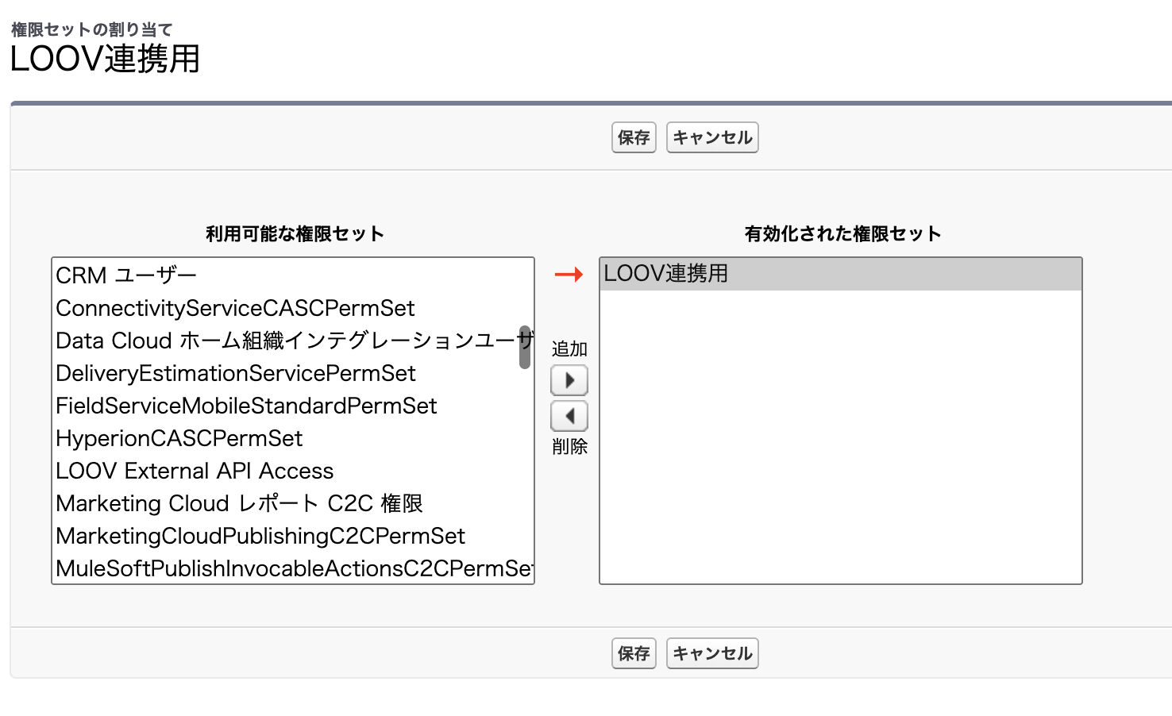This screenshot has height=716, width=1172.
Task: Select LOOV連携用 in the enabled list
Action: click(665, 274)
